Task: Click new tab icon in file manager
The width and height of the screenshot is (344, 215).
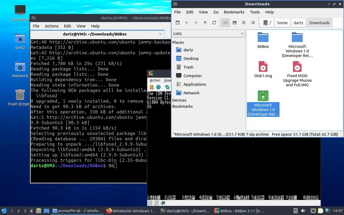Action: 178,23
